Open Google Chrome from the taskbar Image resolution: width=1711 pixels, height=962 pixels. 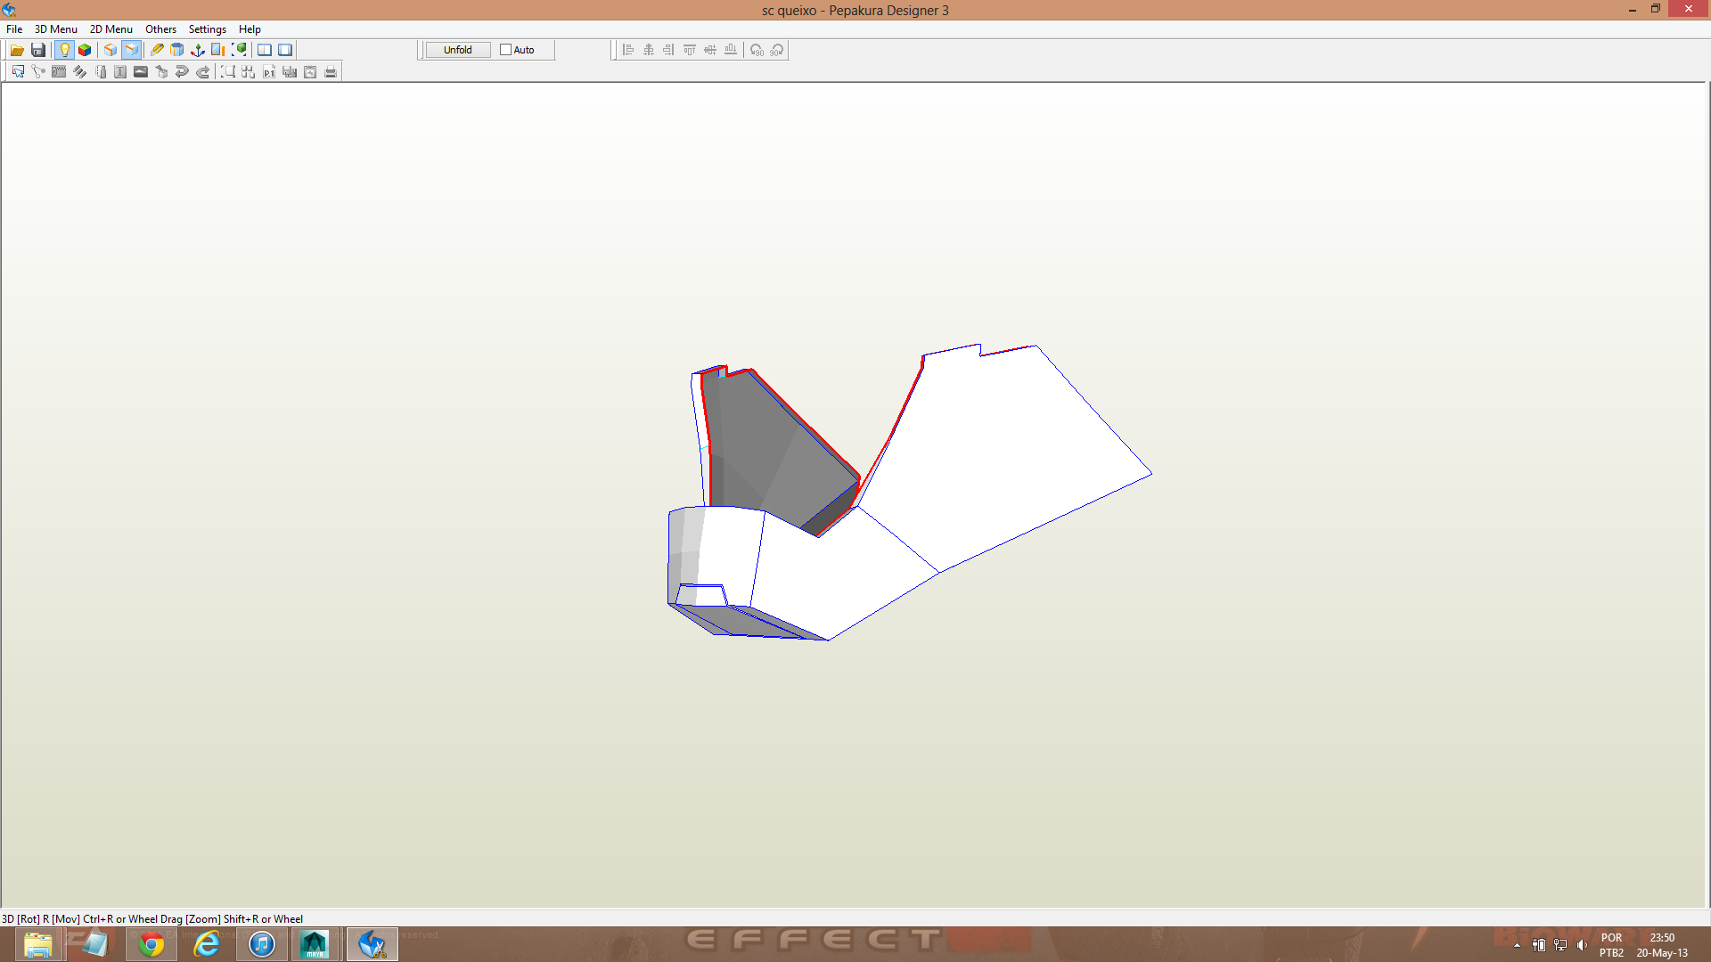pos(151,944)
